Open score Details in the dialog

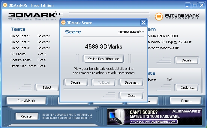[77, 82]
